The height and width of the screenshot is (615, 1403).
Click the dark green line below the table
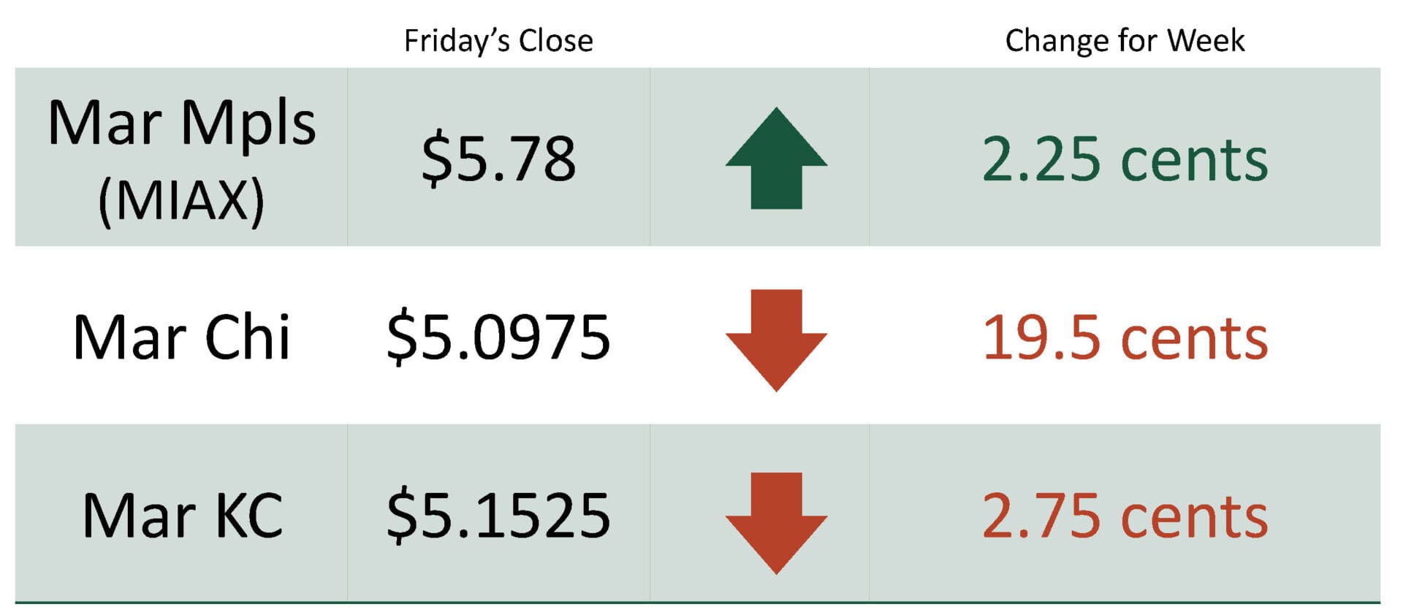click(x=697, y=603)
